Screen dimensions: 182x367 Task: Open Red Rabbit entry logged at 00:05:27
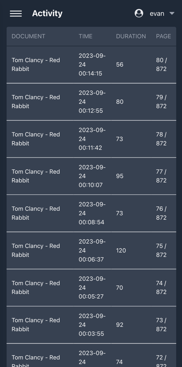36,288
